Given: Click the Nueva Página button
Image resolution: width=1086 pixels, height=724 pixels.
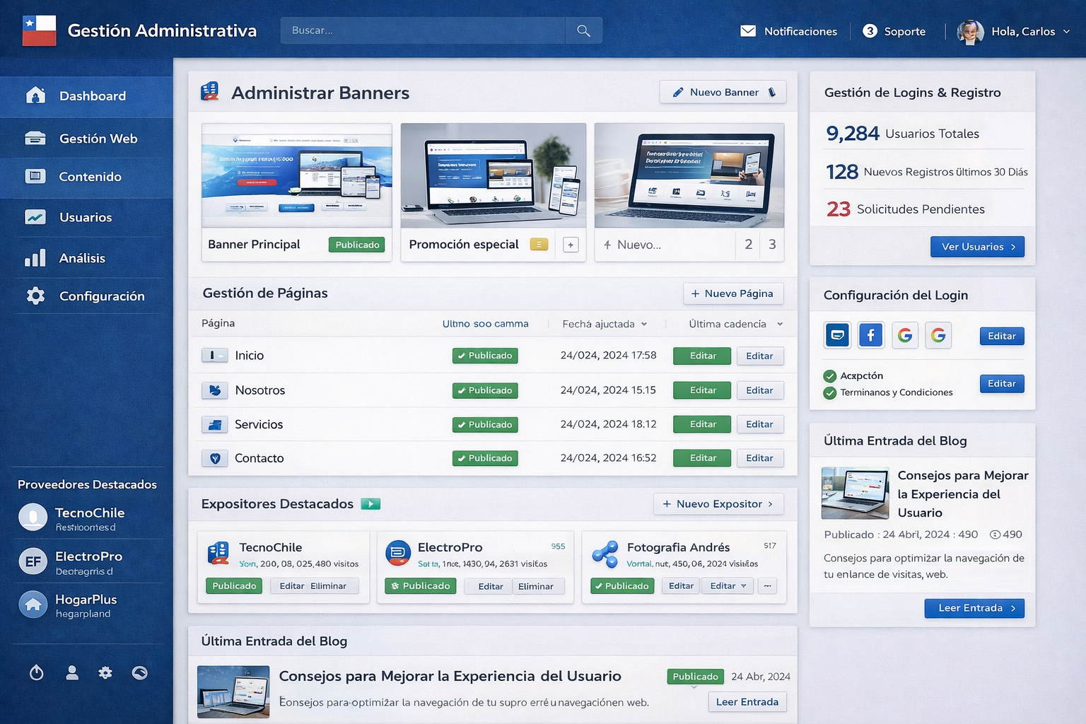Looking at the screenshot, I should pyautogui.click(x=733, y=293).
